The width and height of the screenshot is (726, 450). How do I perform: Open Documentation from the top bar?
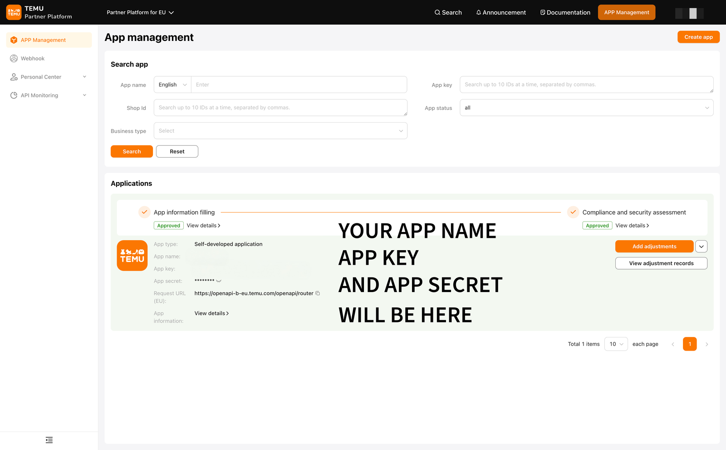(x=565, y=12)
